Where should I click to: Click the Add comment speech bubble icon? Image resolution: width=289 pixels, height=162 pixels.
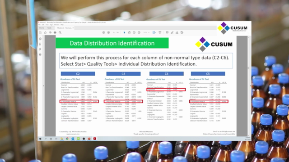pos(167,32)
